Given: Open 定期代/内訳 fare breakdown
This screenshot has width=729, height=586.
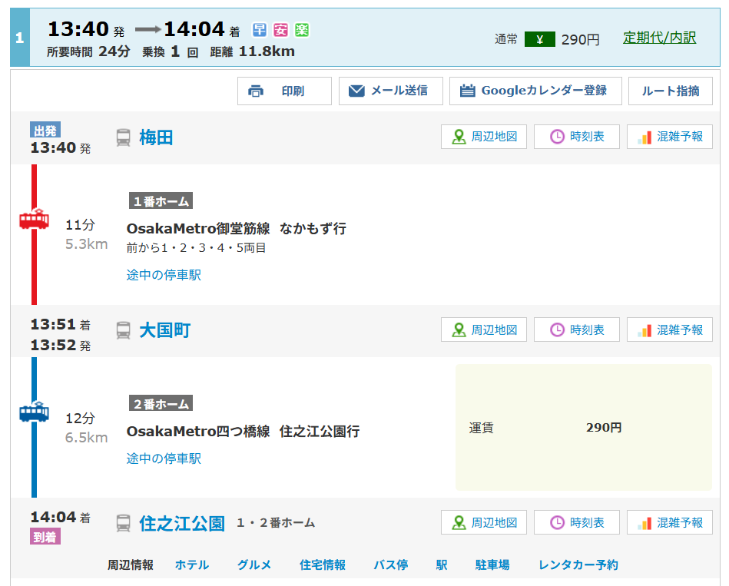Looking at the screenshot, I should 659,38.
